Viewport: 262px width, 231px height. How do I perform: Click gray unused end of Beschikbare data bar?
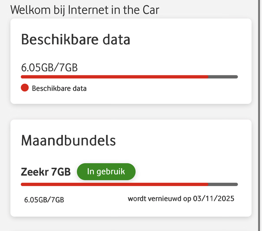pos(223,77)
